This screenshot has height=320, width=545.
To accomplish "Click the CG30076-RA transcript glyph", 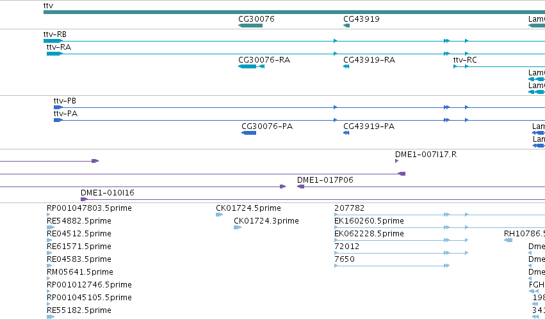I will (x=251, y=66).
